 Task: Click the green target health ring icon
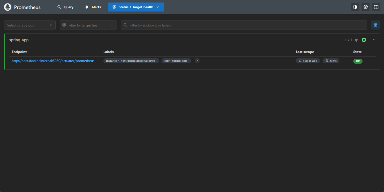364,40
